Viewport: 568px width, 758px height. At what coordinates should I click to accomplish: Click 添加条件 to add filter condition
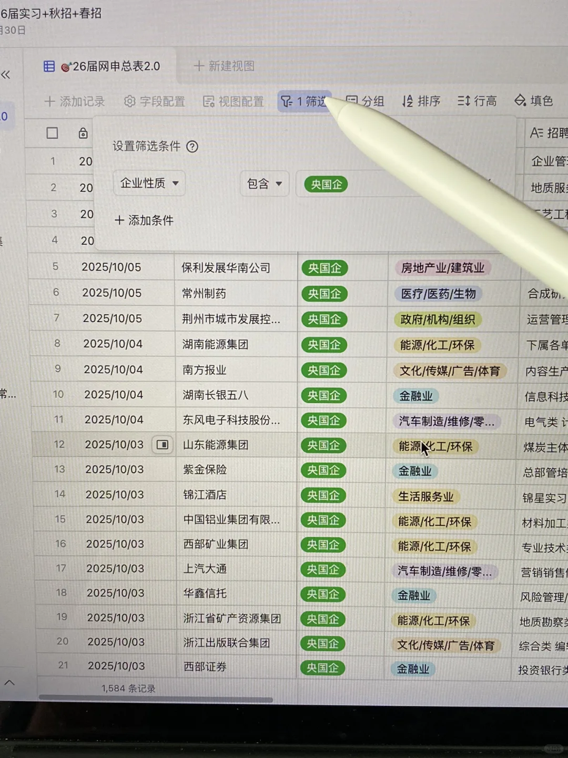click(x=144, y=220)
